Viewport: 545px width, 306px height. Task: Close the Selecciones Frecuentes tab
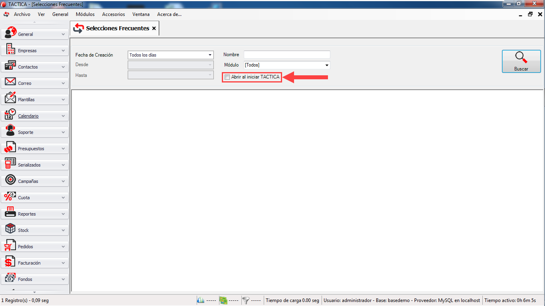154,28
